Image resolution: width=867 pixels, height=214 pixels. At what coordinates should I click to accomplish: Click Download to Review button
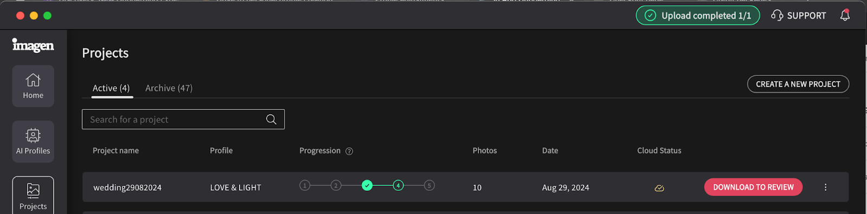click(x=753, y=187)
